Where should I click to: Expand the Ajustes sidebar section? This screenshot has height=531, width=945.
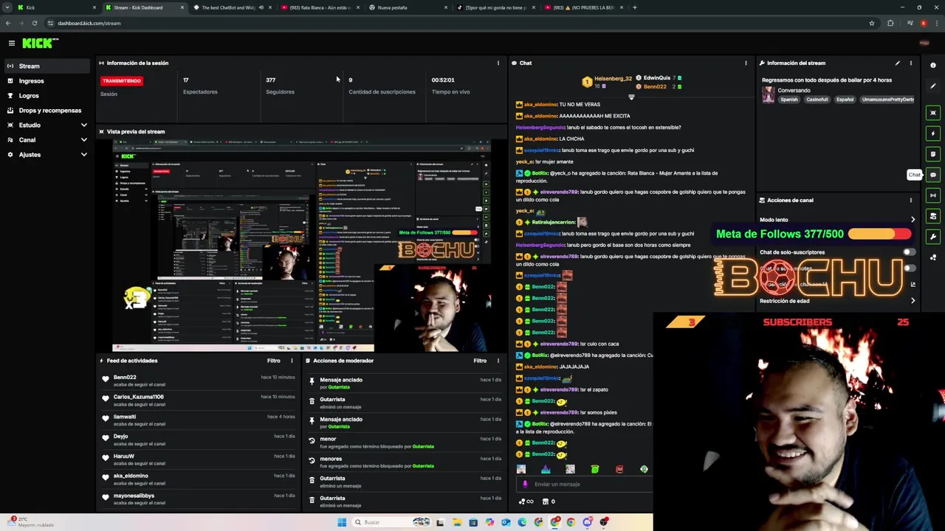pyautogui.click(x=46, y=154)
